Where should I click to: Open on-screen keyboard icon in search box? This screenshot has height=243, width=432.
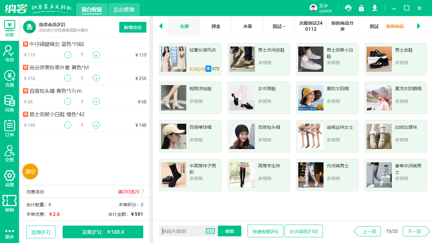tap(210, 231)
